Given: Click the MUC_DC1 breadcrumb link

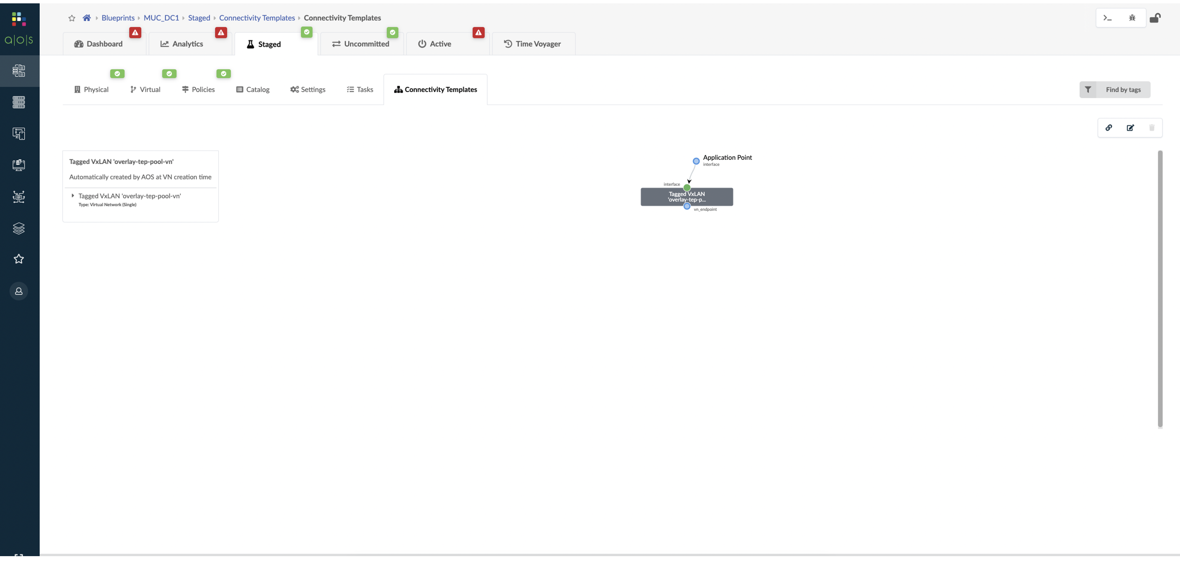Looking at the screenshot, I should (161, 18).
